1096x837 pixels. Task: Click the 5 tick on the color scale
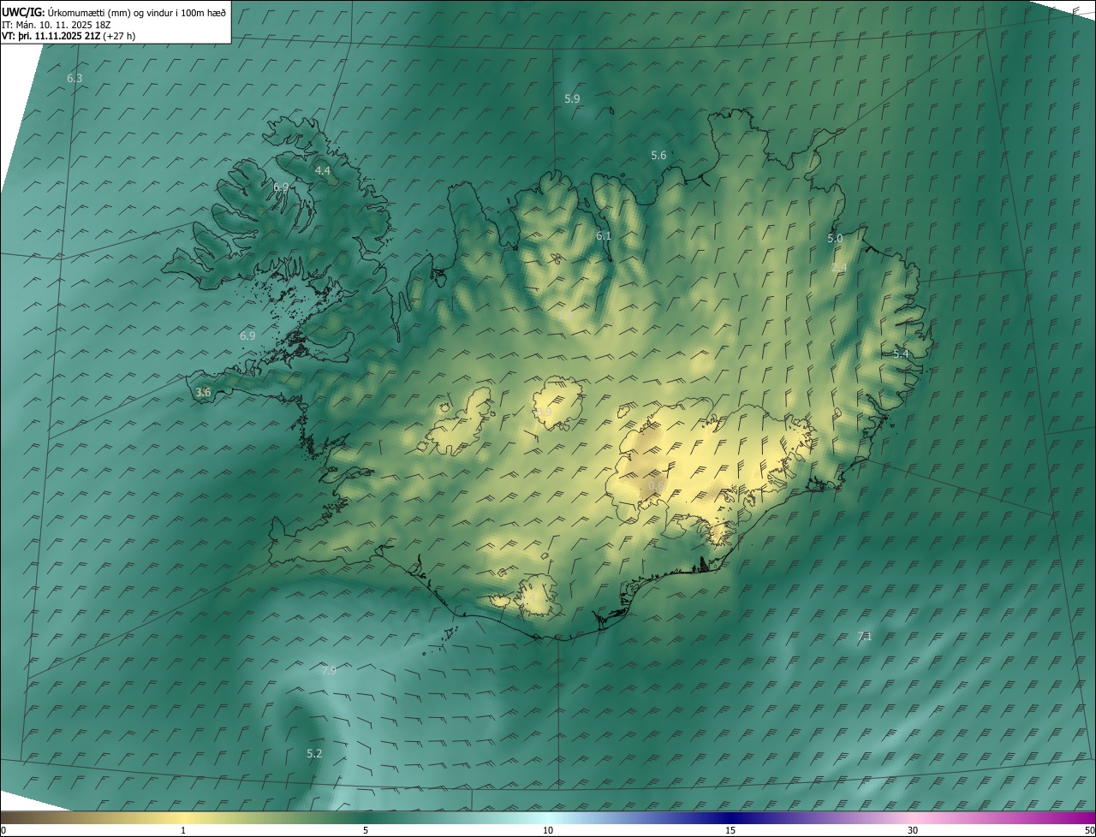[366, 830]
